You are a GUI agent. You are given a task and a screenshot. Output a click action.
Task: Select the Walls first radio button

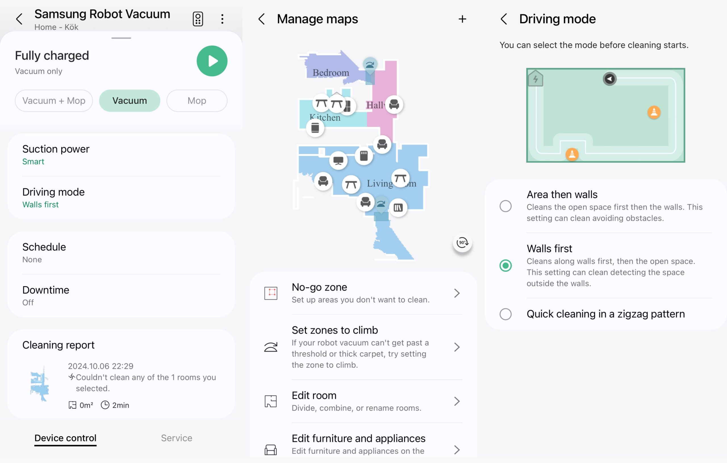[506, 266]
